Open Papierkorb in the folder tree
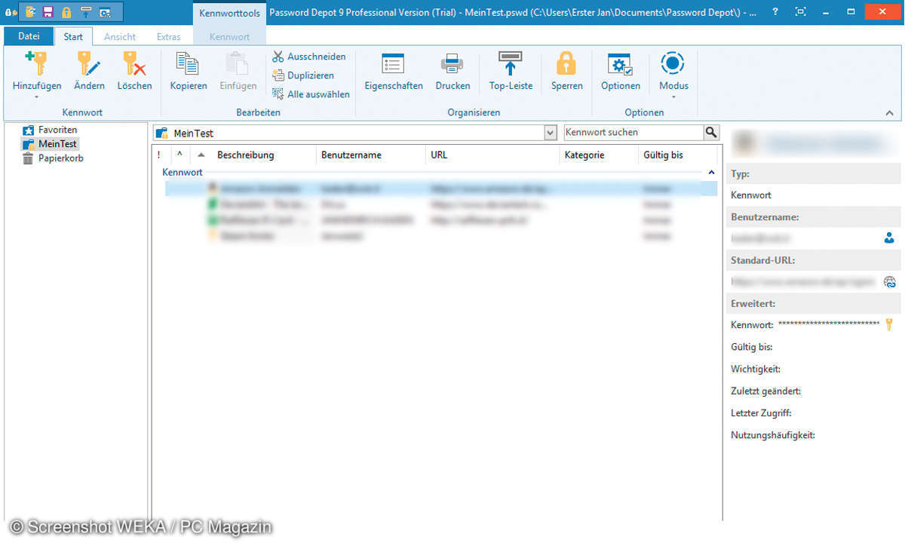This screenshot has width=905, height=543. (x=53, y=158)
